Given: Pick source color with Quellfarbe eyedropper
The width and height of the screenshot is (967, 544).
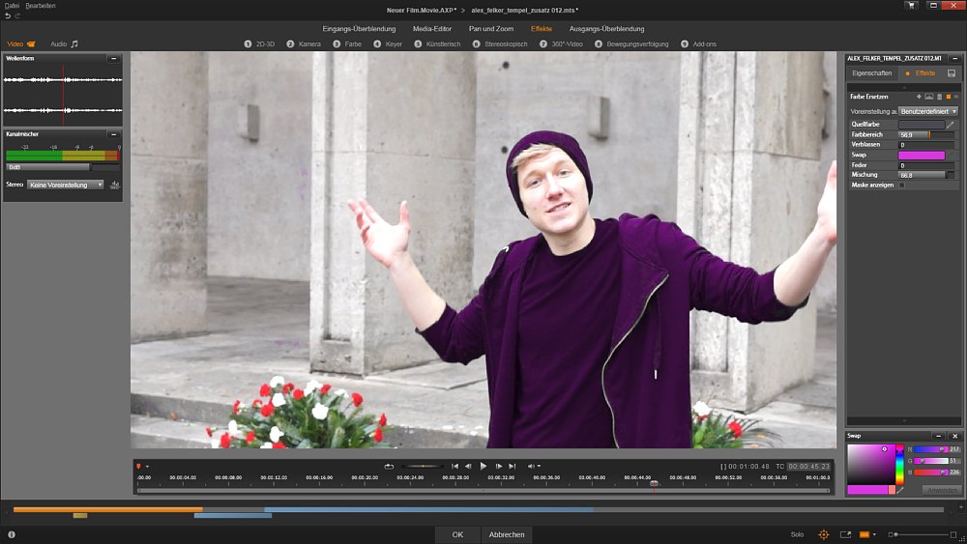Looking at the screenshot, I should (x=950, y=125).
